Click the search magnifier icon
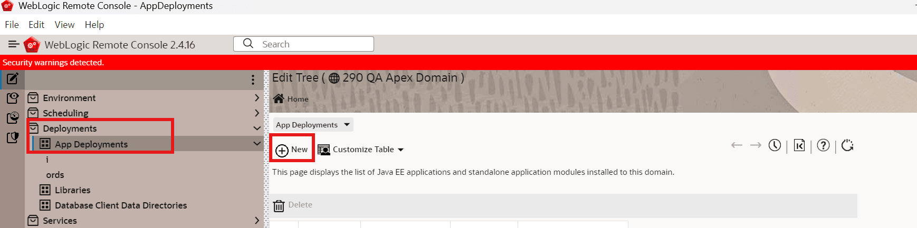The width and height of the screenshot is (917, 228). tap(248, 44)
